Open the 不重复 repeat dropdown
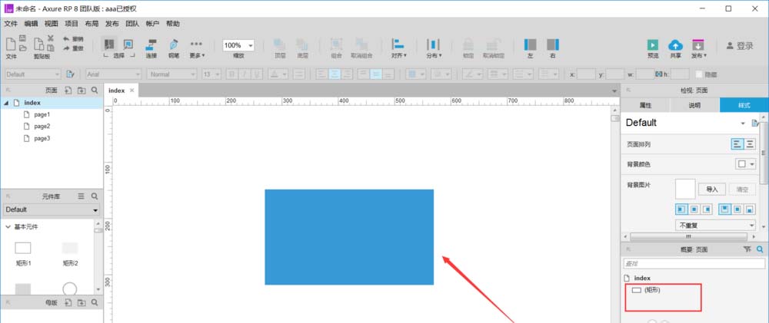769x323 pixels. pos(715,226)
